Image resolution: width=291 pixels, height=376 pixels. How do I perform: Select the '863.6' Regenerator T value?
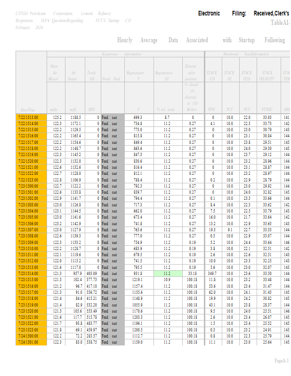138,149
